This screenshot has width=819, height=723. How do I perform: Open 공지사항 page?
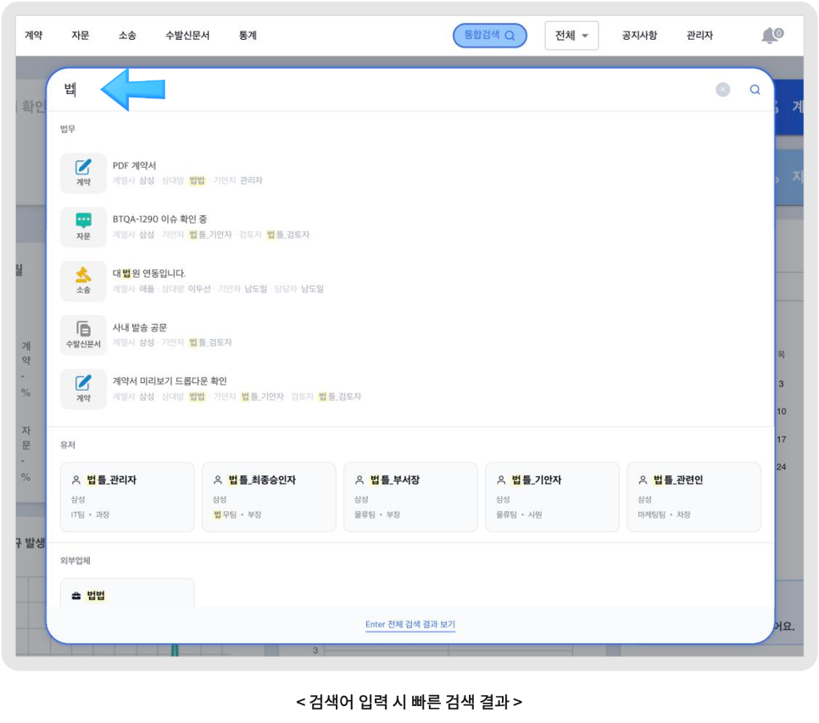tap(639, 35)
